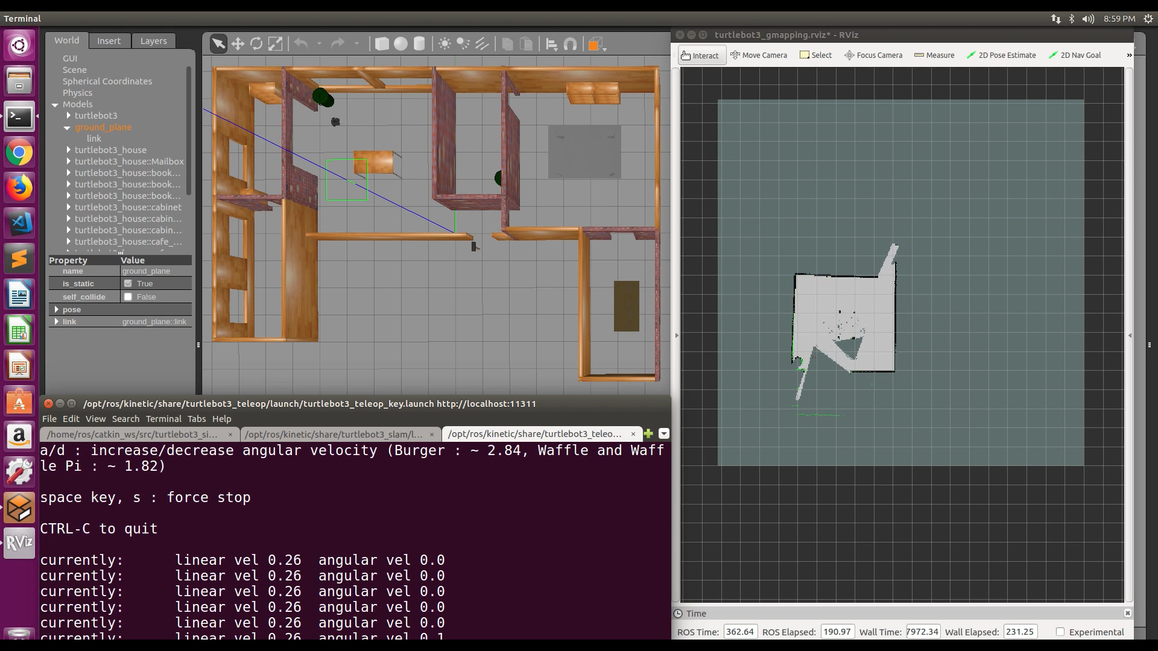Toggle the is_static checkbox

128,283
